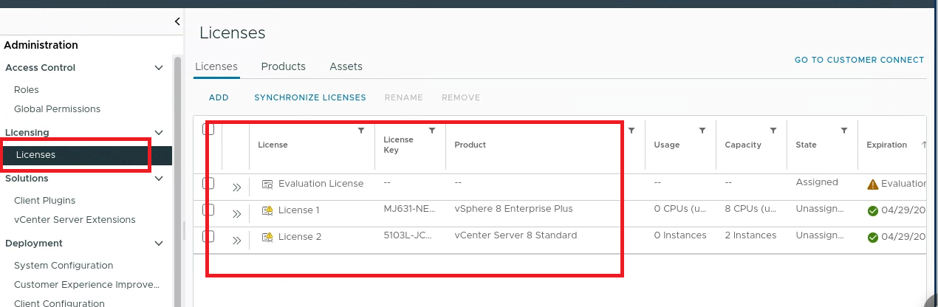
Task: Check the License 2 row checkbox
Action: coord(208,236)
